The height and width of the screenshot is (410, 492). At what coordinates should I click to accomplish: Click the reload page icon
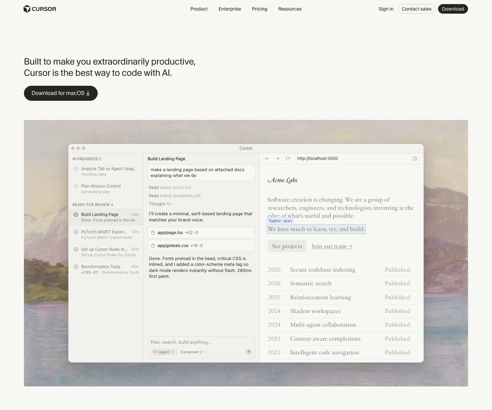(x=288, y=159)
